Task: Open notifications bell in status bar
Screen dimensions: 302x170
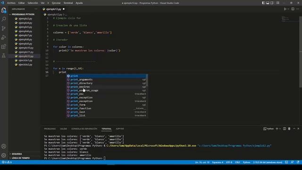Action: tap(298, 162)
